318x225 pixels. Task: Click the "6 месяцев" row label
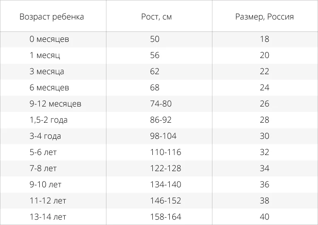(x=49, y=88)
